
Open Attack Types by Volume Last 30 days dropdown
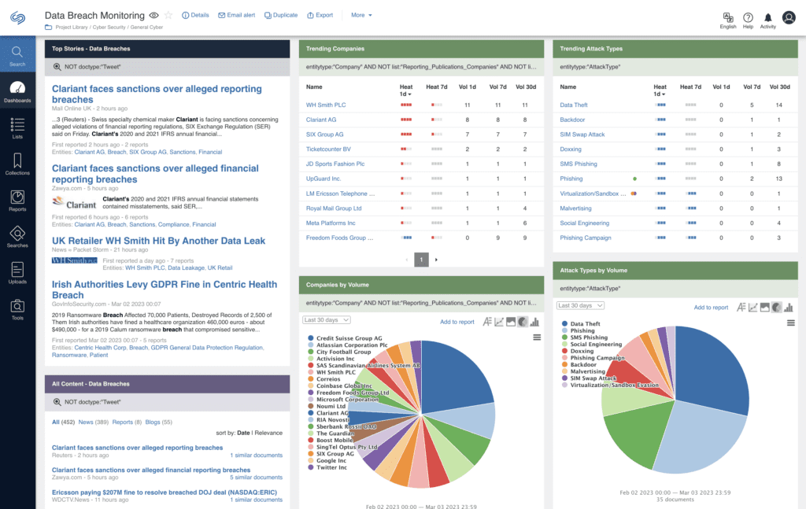tap(580, 305)
